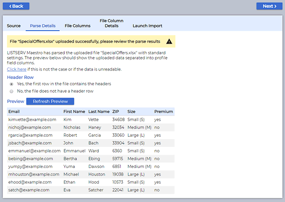Select the yumpy@example.com cell
Screen dimensions: 285x202
point(30,167)
